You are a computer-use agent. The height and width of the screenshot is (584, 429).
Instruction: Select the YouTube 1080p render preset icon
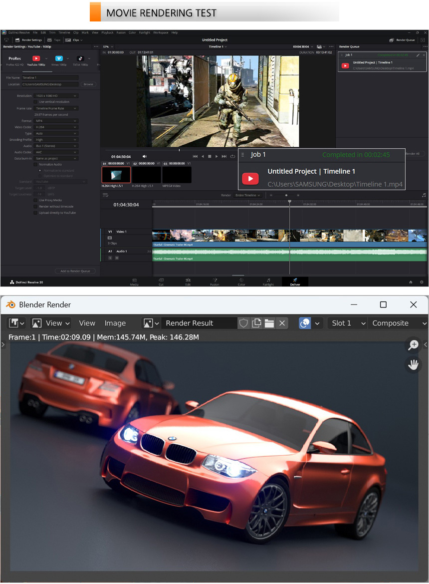click(x=36, y=58)
